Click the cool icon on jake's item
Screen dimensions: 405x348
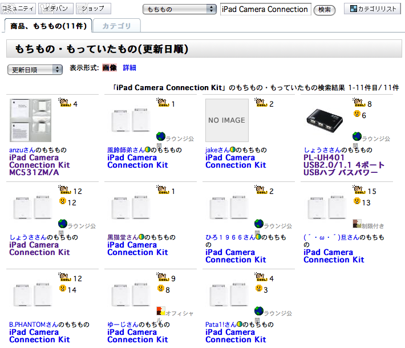pyautogui.click(x=261, y=103)
